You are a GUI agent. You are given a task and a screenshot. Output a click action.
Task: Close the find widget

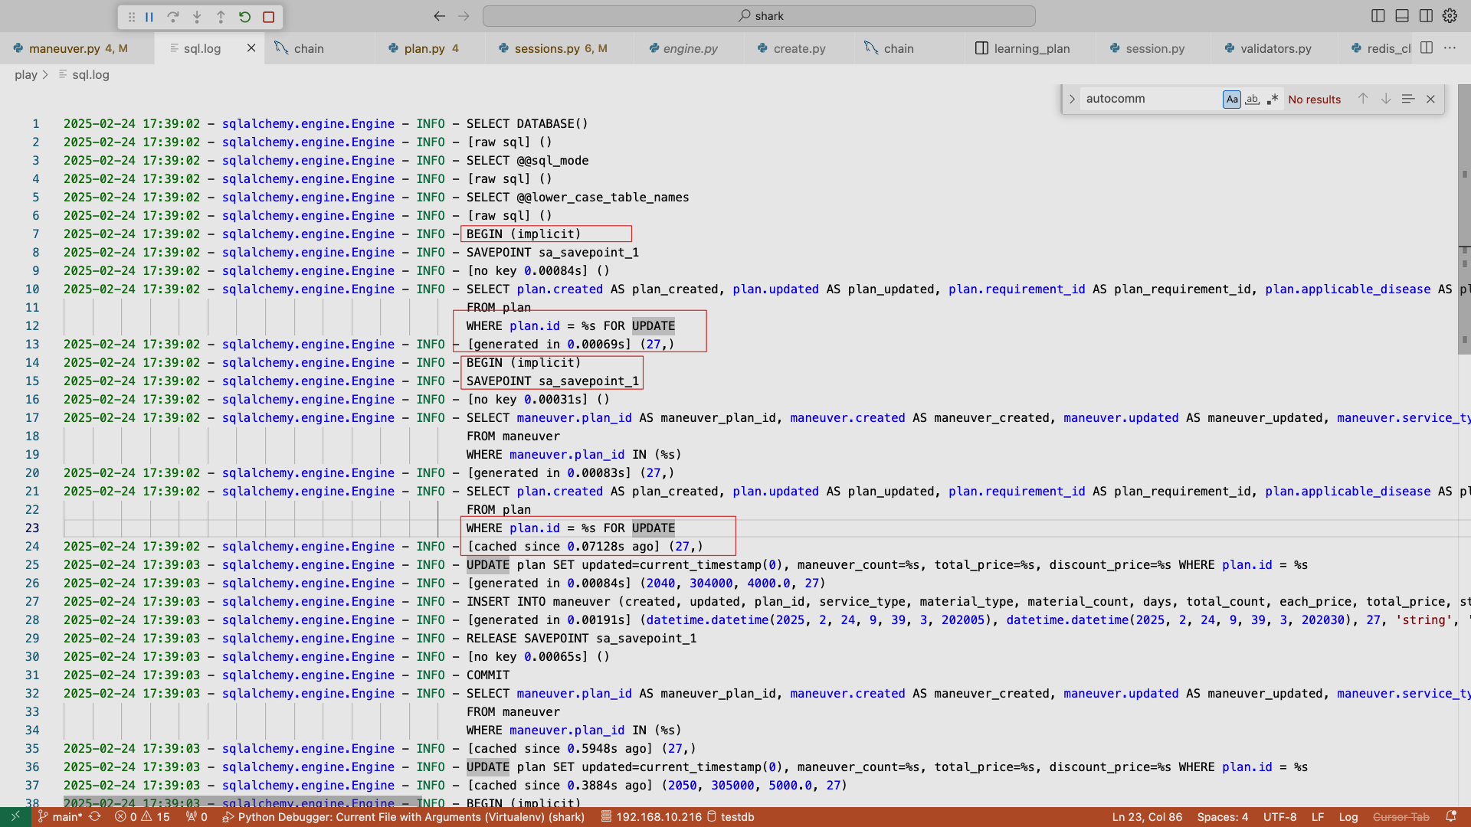(1430, 99)
